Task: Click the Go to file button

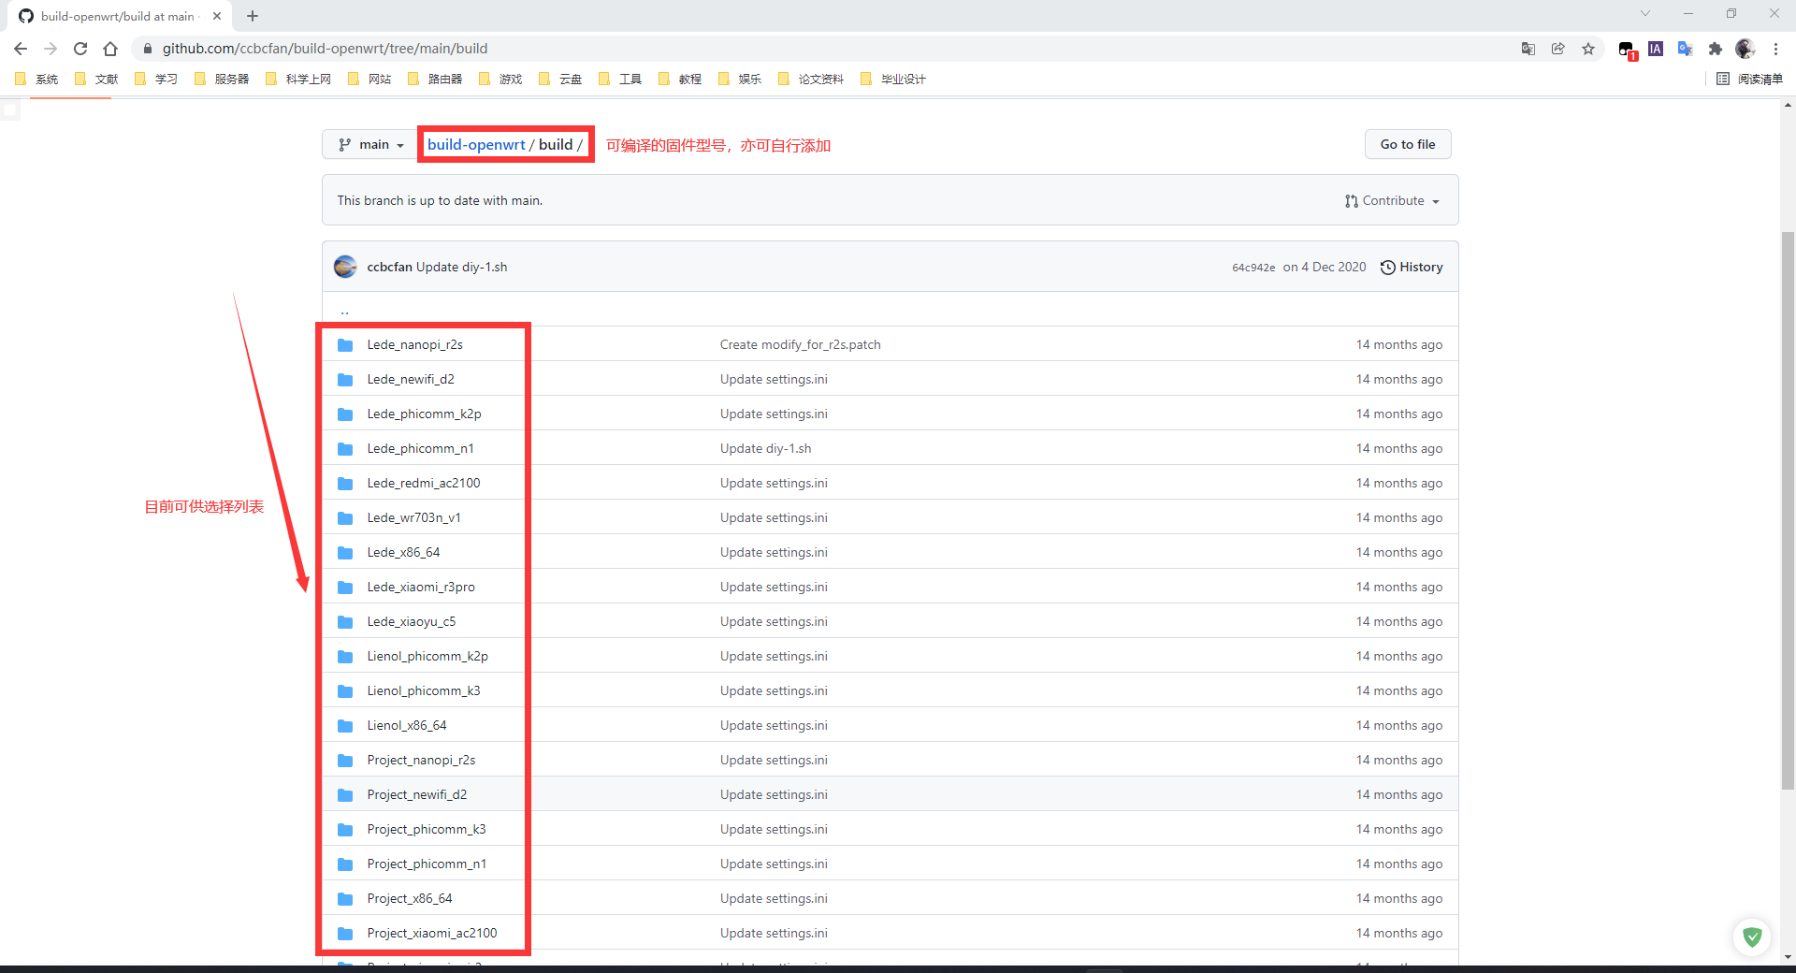Action: [1407, 144]
